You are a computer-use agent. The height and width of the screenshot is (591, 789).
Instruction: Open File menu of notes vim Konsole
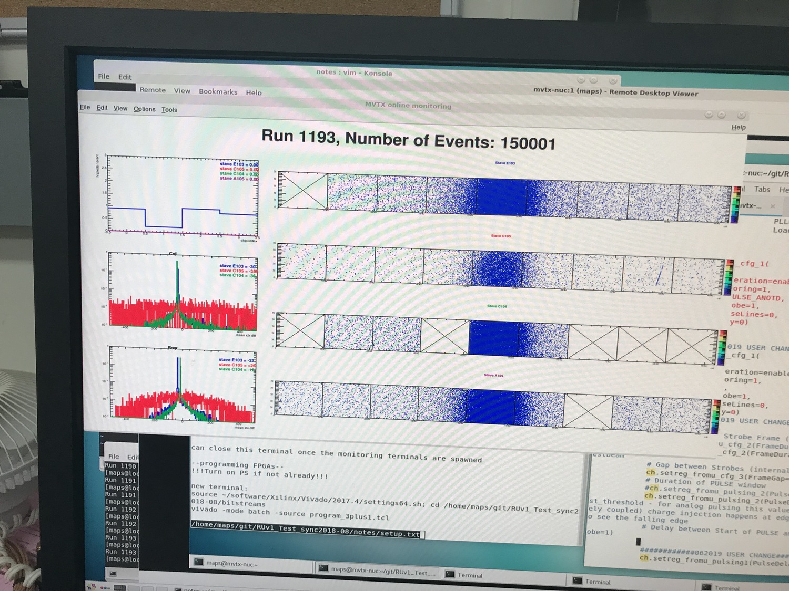[104, 76]
